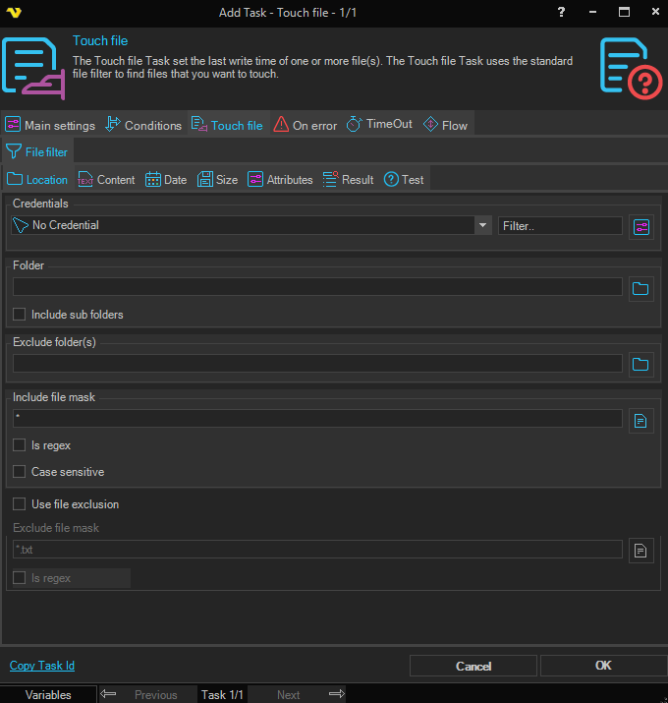Expand the No Credential dropdown arrow
668x703 pixels.
[482, 225]
